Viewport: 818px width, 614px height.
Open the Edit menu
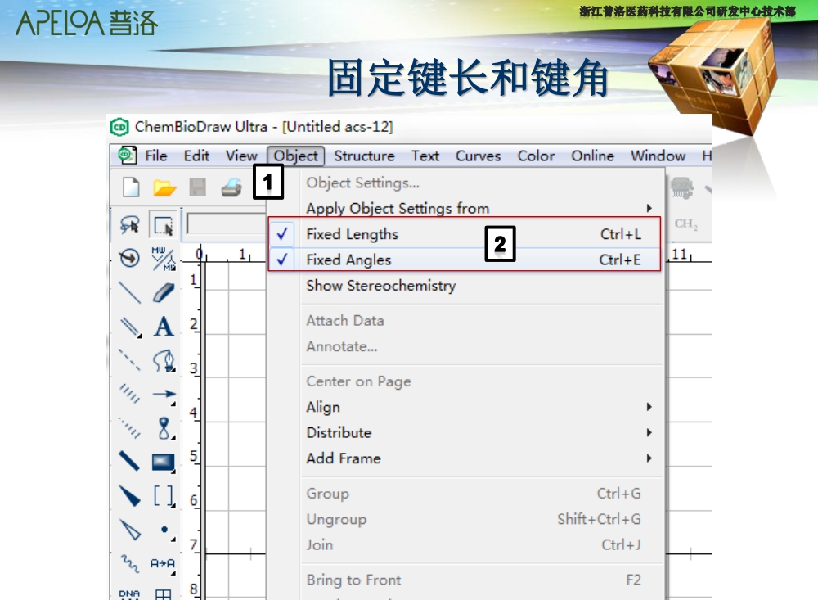[x=196, y=156]
